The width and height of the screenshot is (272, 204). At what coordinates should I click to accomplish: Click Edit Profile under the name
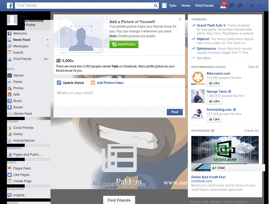pos(27,25)
